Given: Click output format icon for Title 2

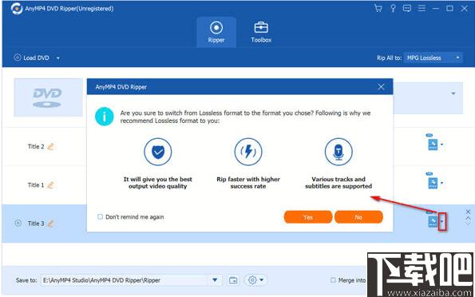Looking at the screenshot, I should [x=433, y=145].
